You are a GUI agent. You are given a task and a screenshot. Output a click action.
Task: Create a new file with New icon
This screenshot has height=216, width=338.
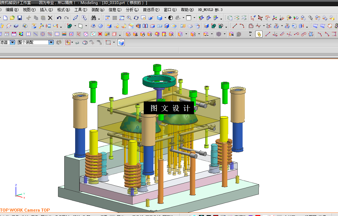tap(5, 18)
